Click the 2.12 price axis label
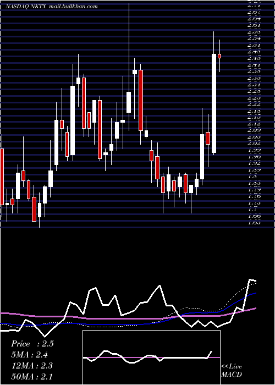Screen dimensions: 275x385 tap(254, 124)
